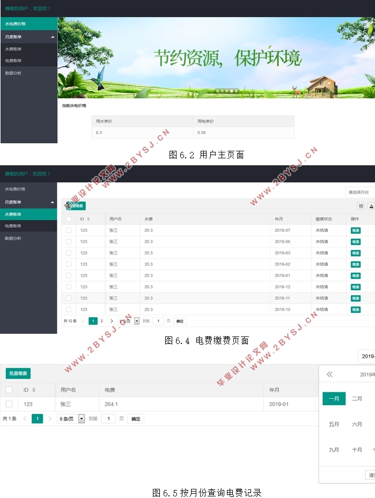Check select-all box in electricity table header
The height and width of the screenshot is (498, 375).
9,390
